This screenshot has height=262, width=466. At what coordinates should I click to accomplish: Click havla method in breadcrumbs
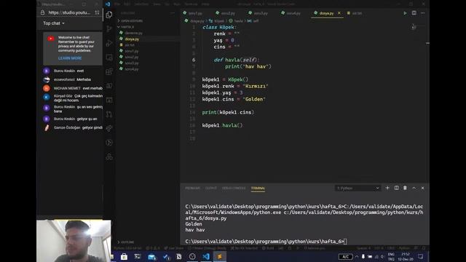(236, 21)
